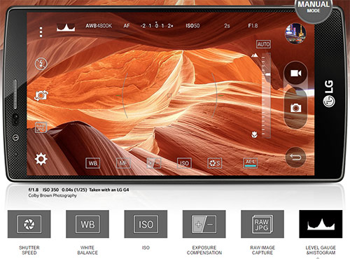Select the MF manual focus button
350x259 pixels.
[123, 163]
